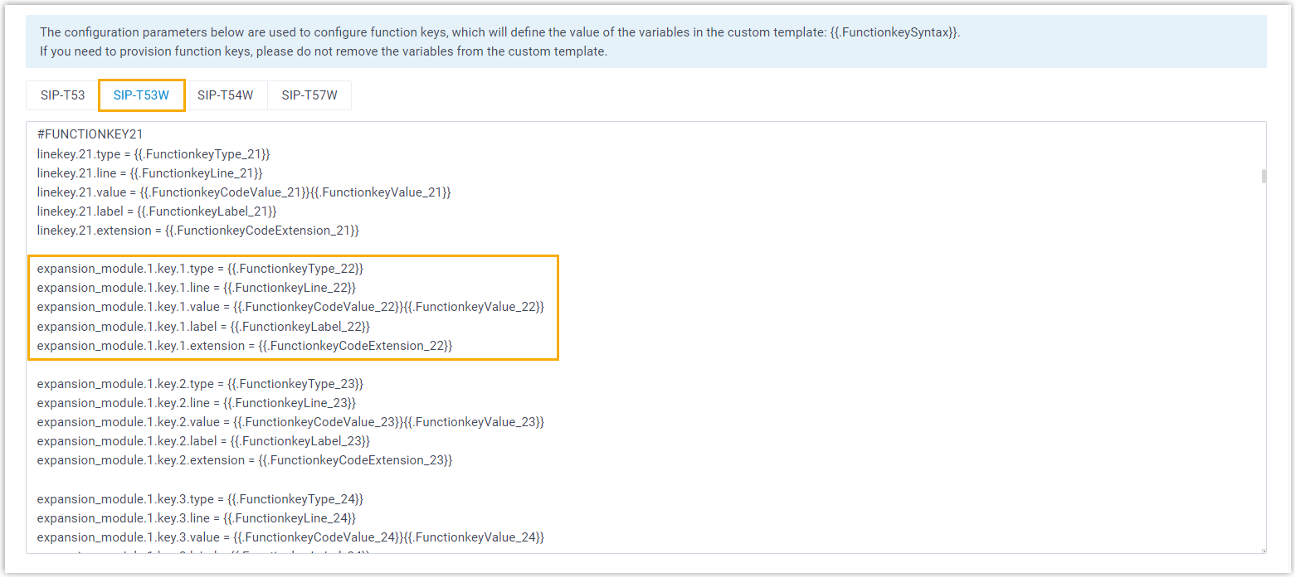Click the expansion_module.1.key.1.extension line
1296x578 pixels.
point(245,345)
